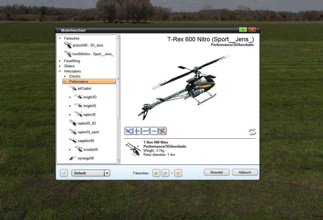Click the Default combo box field
Viewport: 323px width, 220px height.
[x=88, y=173]
